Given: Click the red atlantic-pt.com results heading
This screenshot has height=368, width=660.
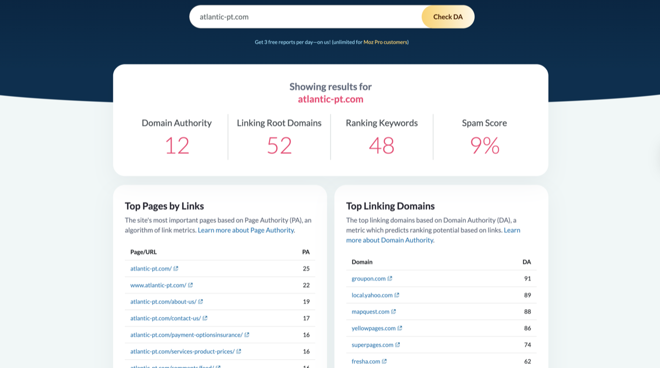Looking at the screenshot, I should 331,99.
